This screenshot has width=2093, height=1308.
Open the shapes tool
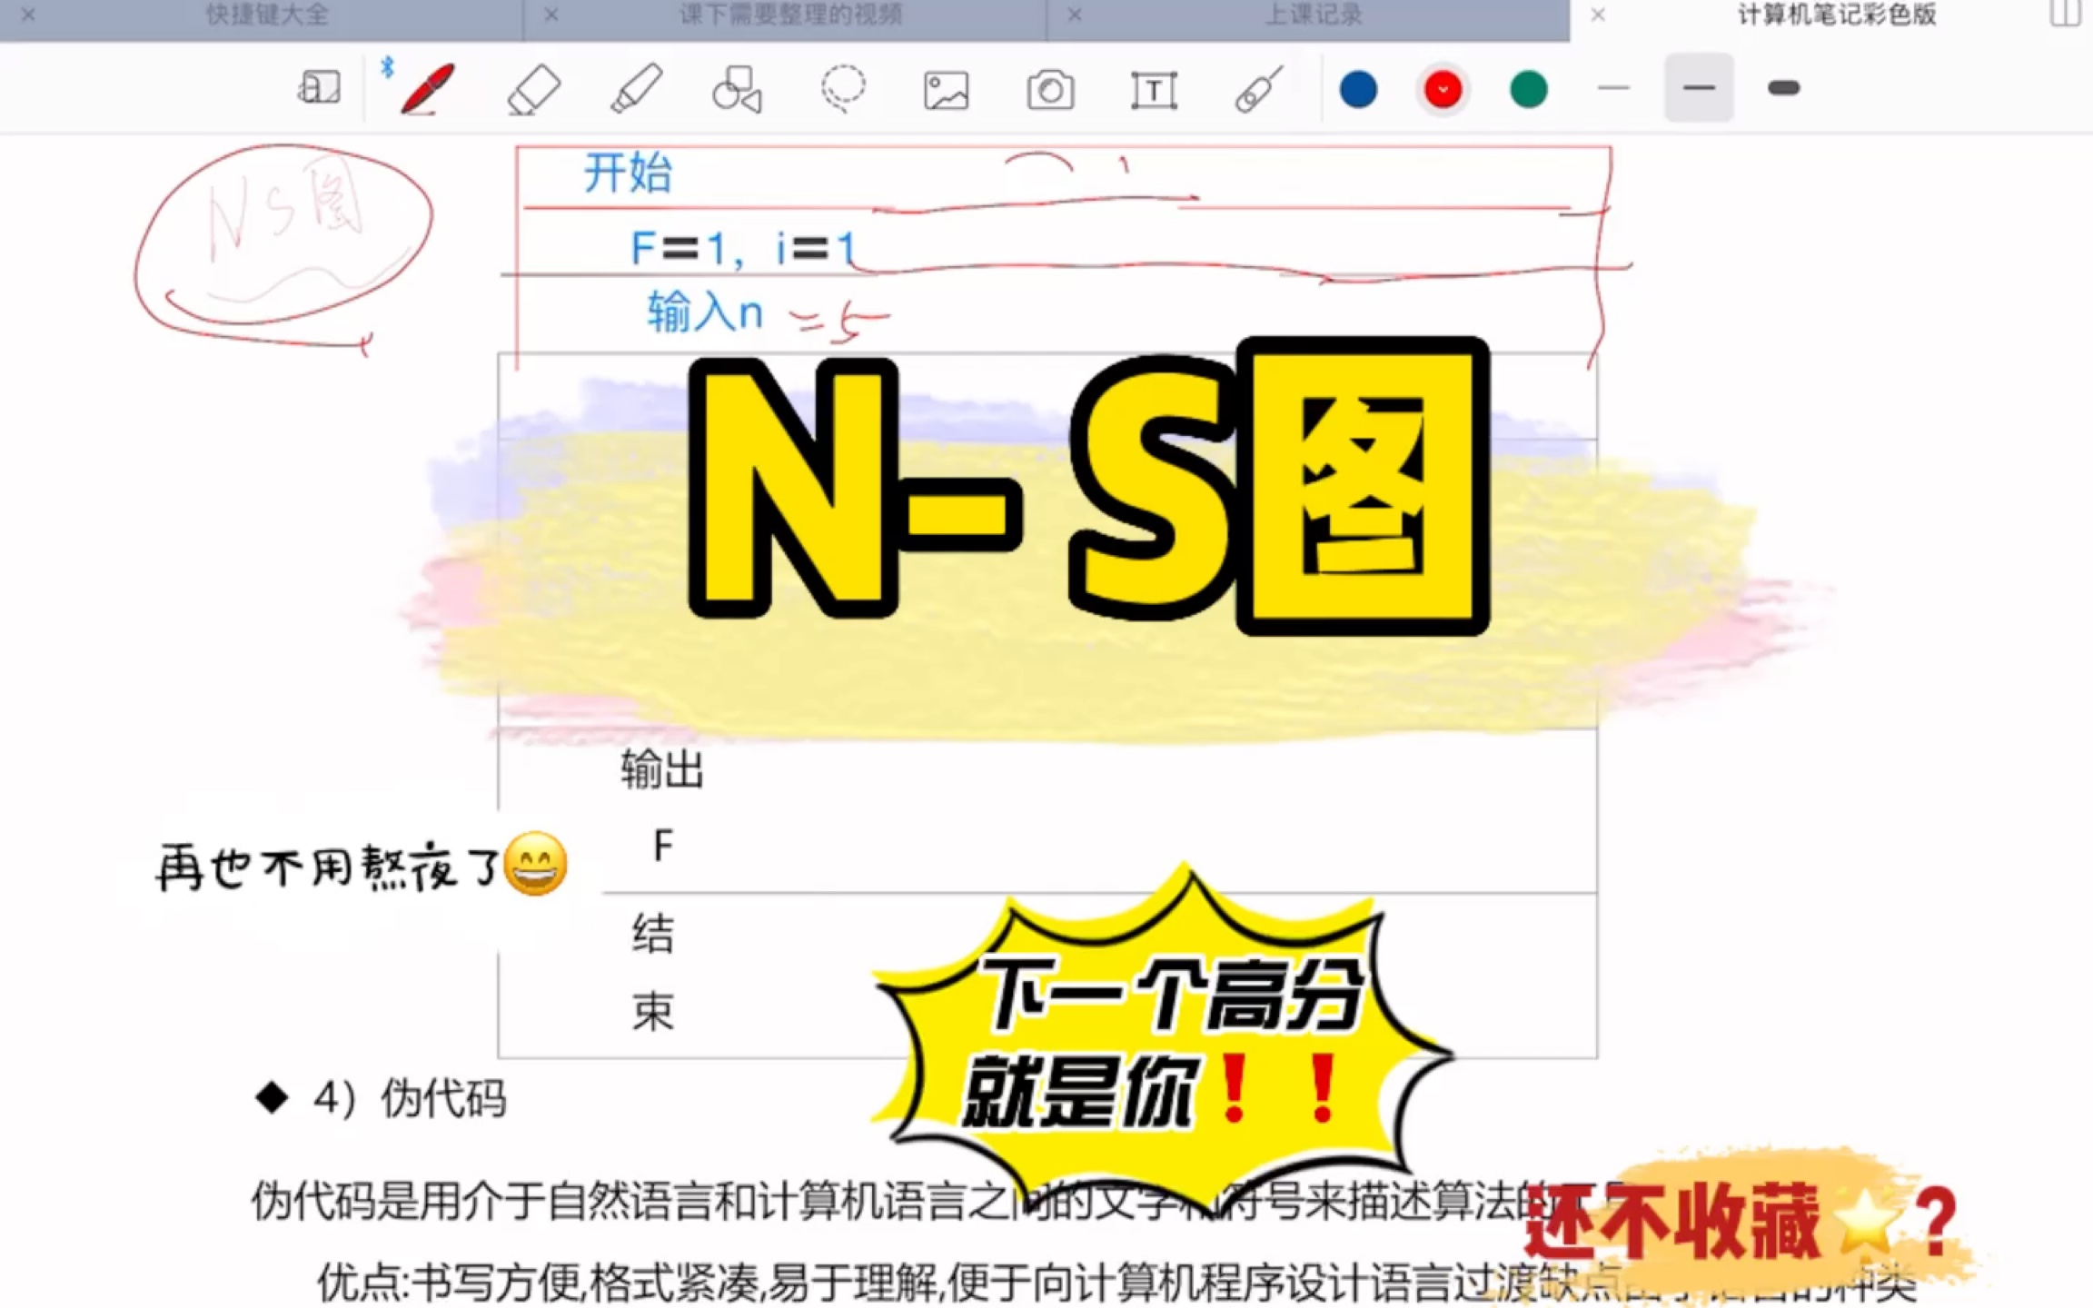(738, 89)
